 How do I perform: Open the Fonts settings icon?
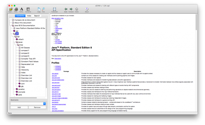pos(22,9)
